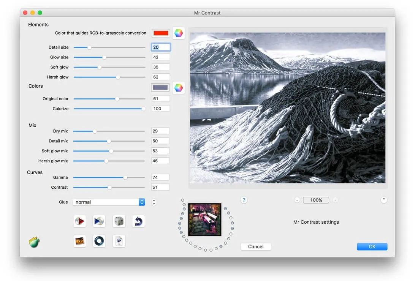
Task: Click the Detail size value field showing 20
Action: pyautogui.click(x=160, y=47)
